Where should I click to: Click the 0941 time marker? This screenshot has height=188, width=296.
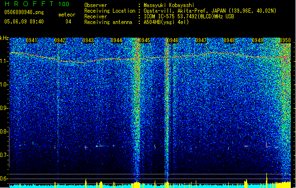point(32,40)
